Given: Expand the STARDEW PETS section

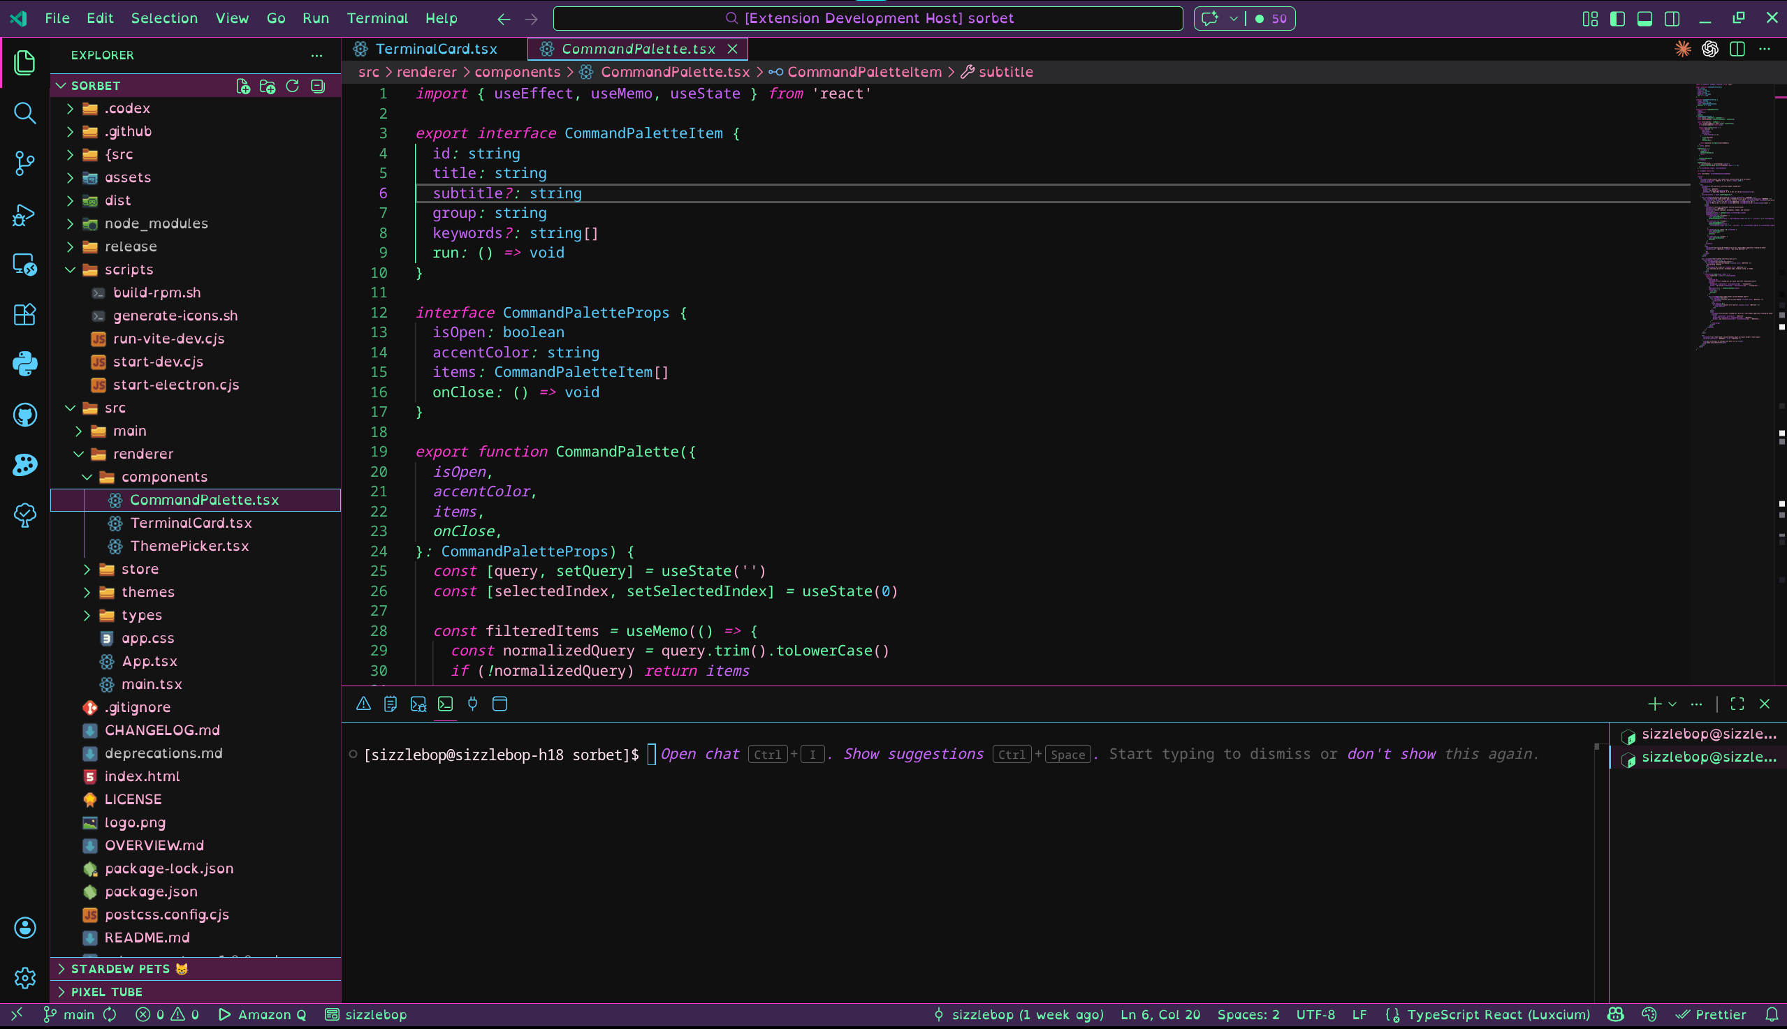Looking at the screenshot, I should pyautogui.click(x=120, y=969).
